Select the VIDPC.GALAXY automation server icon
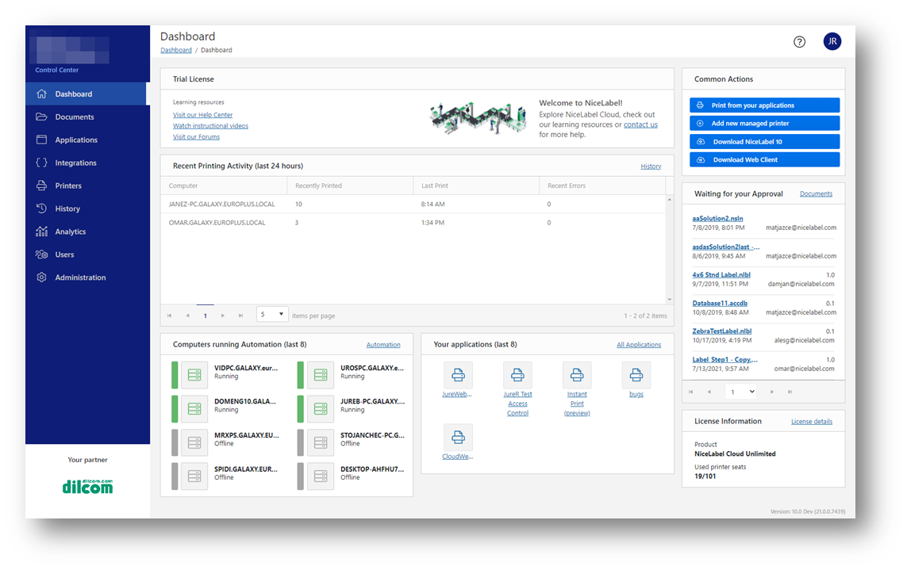 coord(194,375)
